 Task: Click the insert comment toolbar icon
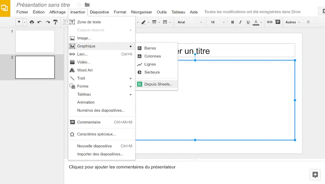tap(278, 22)
